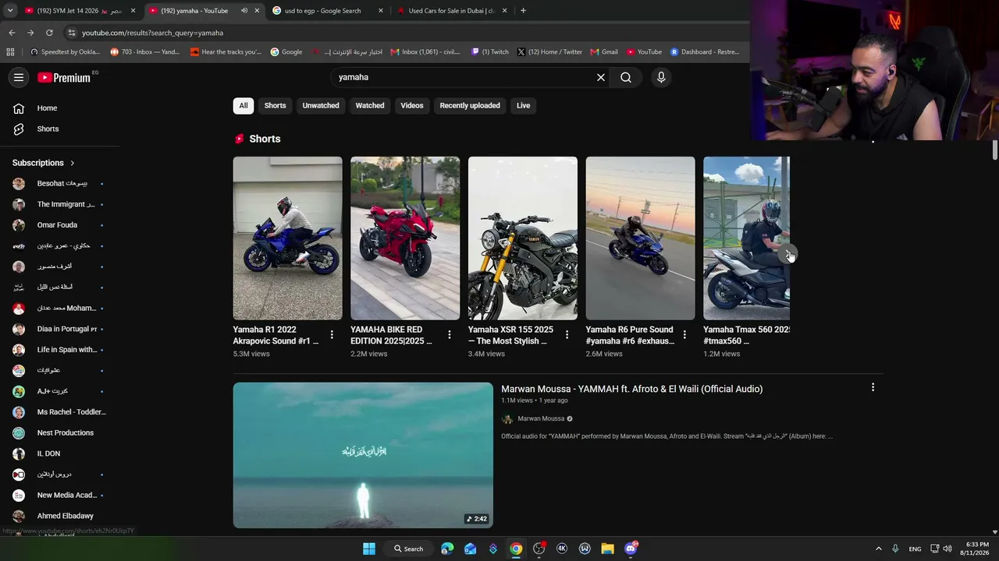Show hidden system tray icons

click(x=878, y=549)
